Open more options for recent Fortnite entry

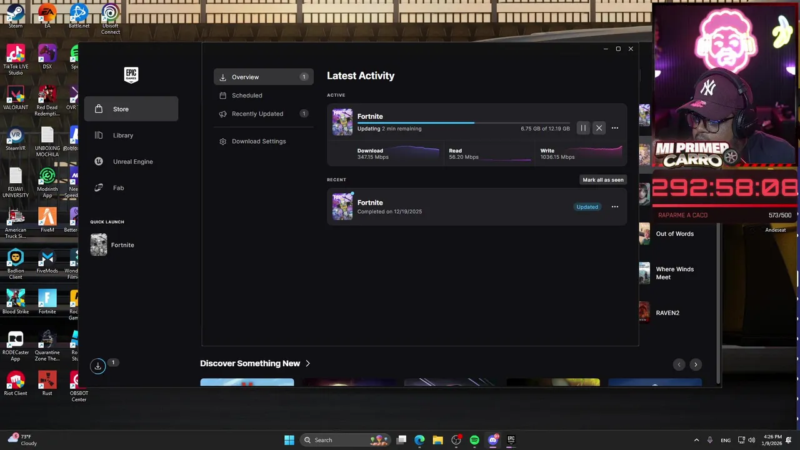615,207
